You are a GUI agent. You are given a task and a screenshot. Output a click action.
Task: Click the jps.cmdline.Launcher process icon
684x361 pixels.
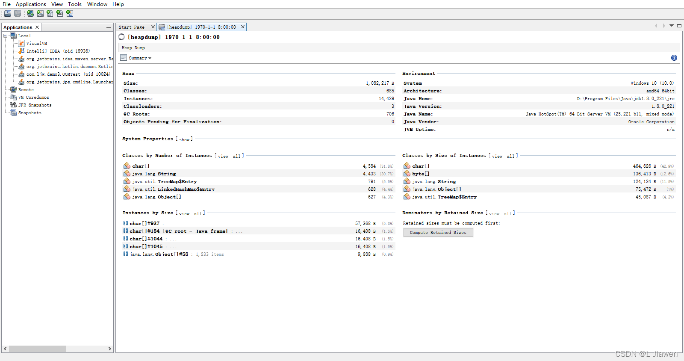pos(21,82)
